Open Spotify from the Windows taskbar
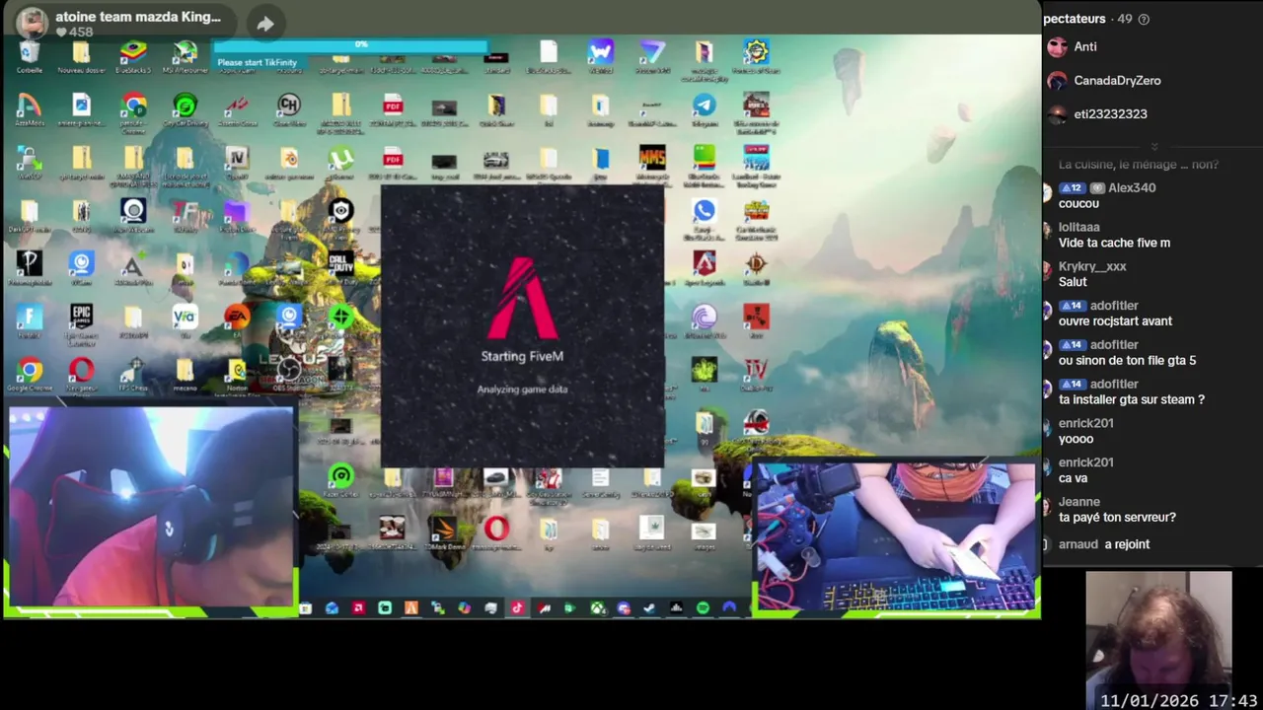This screenshot has width=1263, height=710. [x=703, y=608]
